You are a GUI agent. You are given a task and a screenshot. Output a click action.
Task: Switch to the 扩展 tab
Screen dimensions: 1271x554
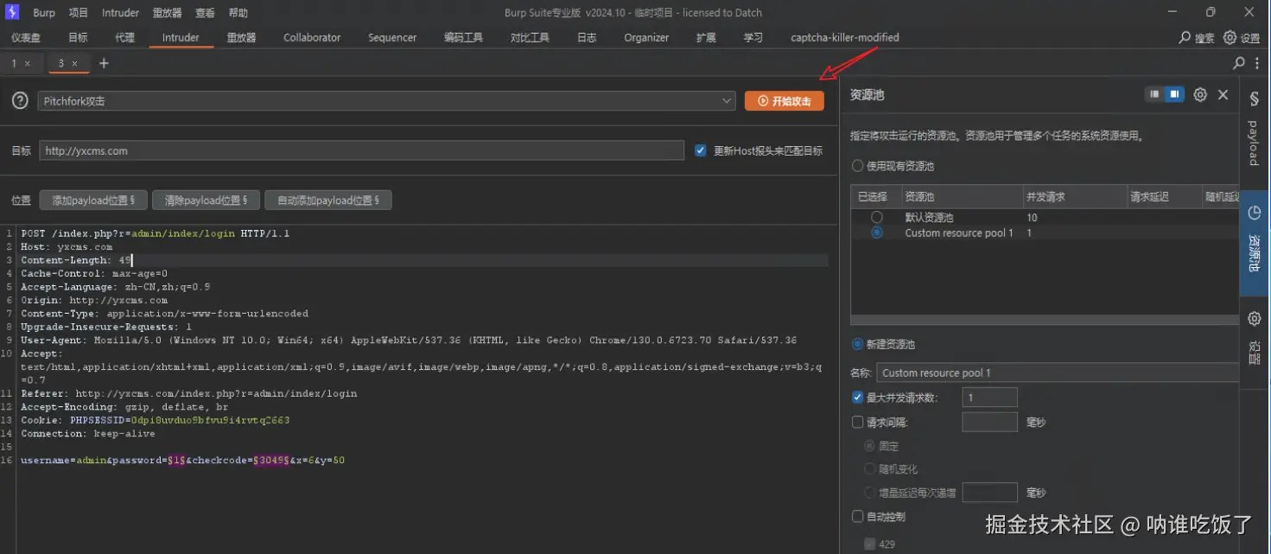706,38
